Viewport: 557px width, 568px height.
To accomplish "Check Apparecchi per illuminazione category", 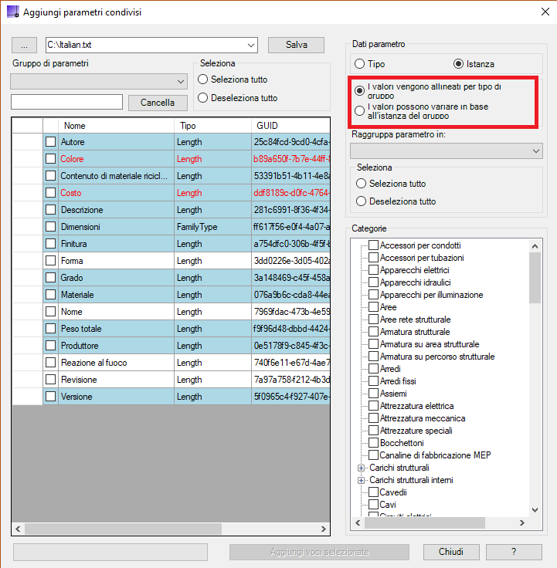I will pyautogui.click(x=373, y=295).
